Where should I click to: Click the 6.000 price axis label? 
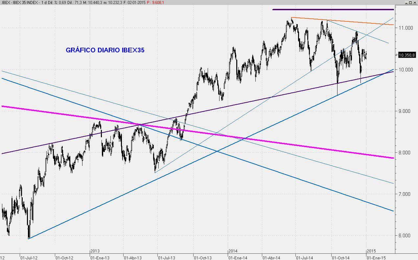[406, 236]
